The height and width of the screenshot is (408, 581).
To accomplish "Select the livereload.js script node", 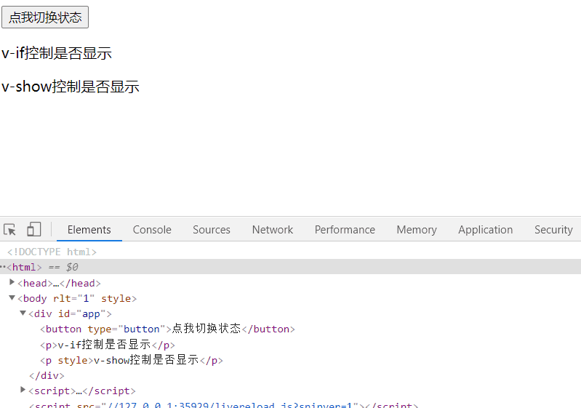I will click(x=223, y=405).
